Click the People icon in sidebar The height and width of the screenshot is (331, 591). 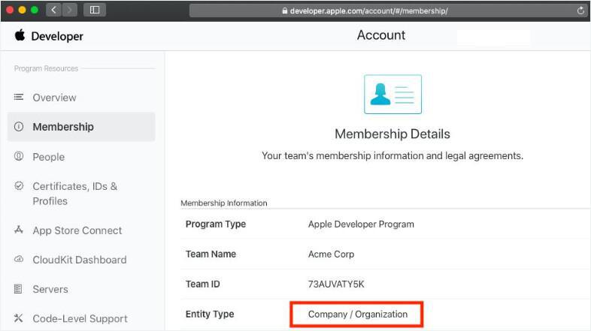click(x=19, y=157)
